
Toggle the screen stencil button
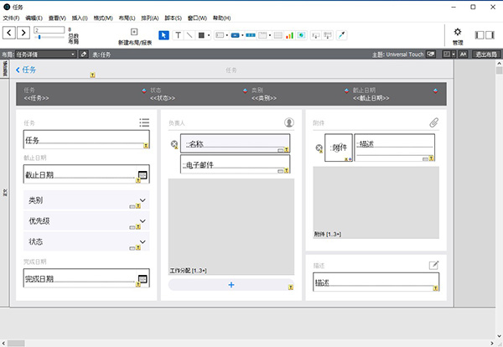tap(447, 54)
